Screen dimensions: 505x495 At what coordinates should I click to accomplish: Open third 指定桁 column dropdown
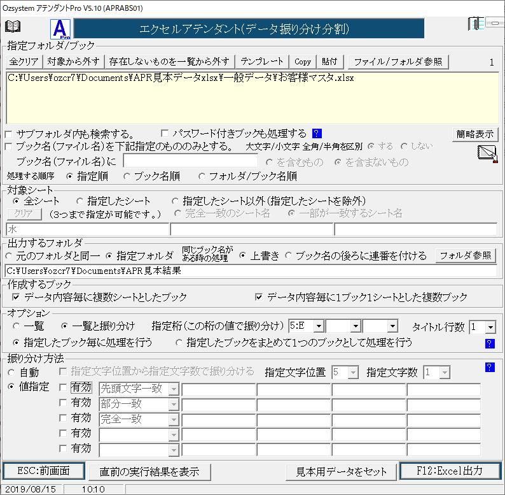click(x=392, y=326)
